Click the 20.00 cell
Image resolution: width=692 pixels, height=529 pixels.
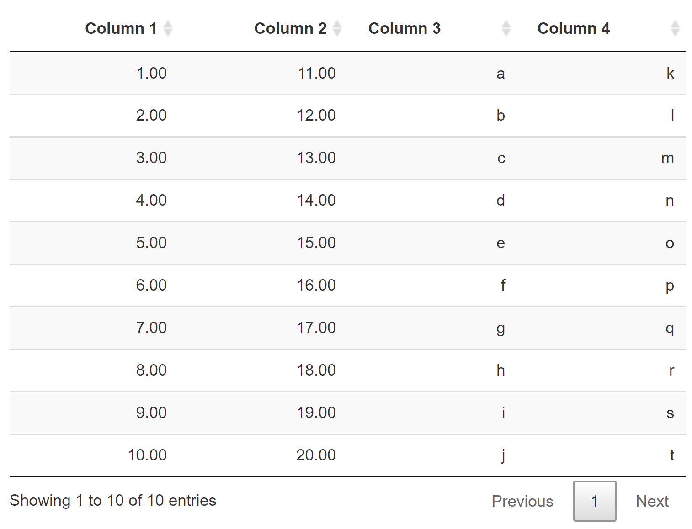(316, 455)
